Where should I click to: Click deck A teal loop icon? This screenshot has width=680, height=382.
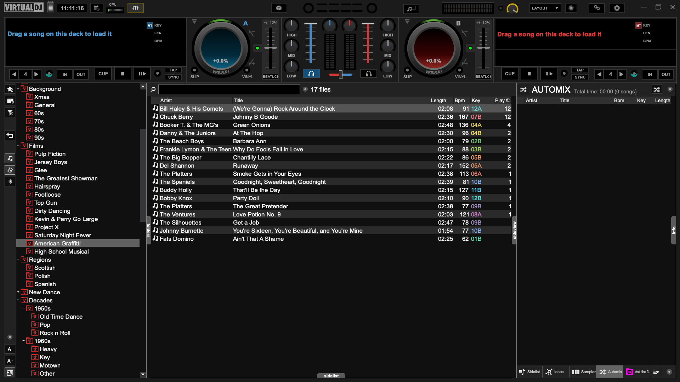tap(49, 74)
